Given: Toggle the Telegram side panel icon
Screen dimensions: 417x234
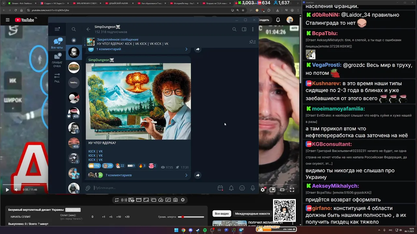Looking at the screenshot, I should 244,29.
